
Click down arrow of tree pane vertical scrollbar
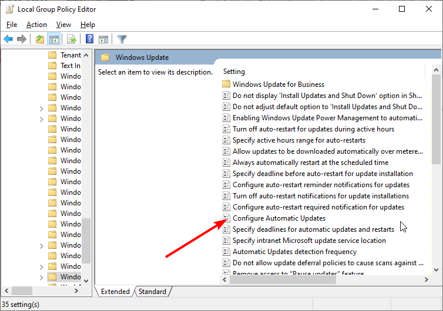point(86,281)
